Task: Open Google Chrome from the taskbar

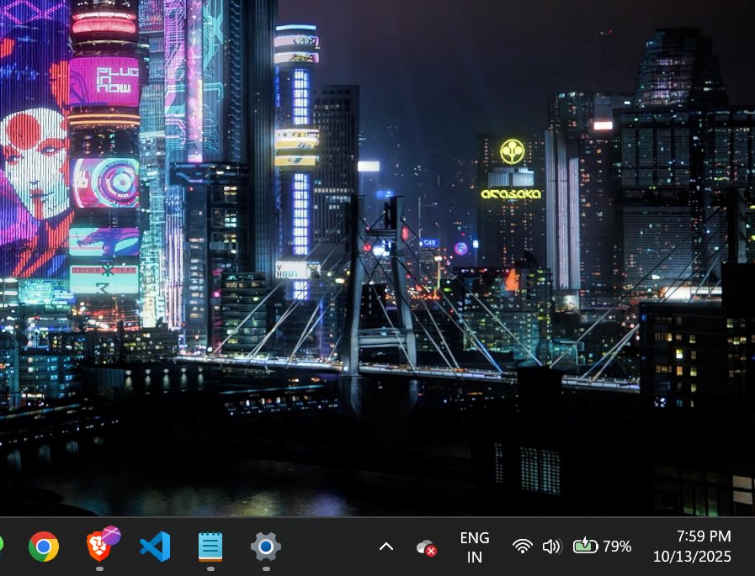Action: click(44, 547)
